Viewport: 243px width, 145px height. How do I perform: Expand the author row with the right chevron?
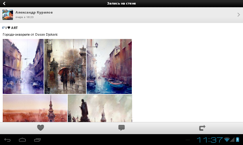238,15
